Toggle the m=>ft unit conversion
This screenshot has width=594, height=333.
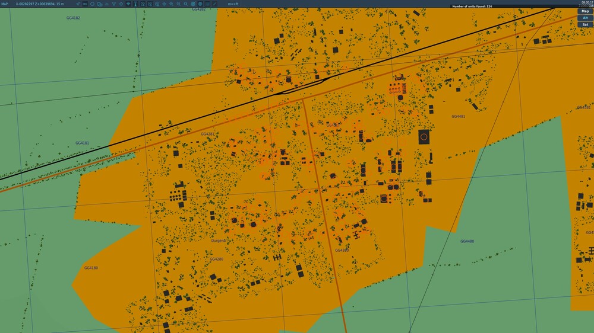(233, 4)
